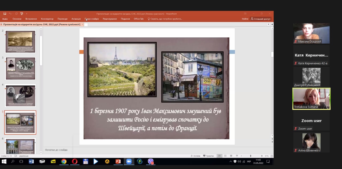
Task: Click the zoom slider handle
Action: [251, 156]
